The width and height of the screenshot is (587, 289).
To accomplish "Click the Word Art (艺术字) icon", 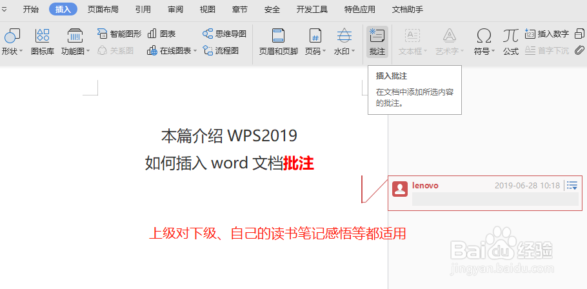I will click(449, 36).
